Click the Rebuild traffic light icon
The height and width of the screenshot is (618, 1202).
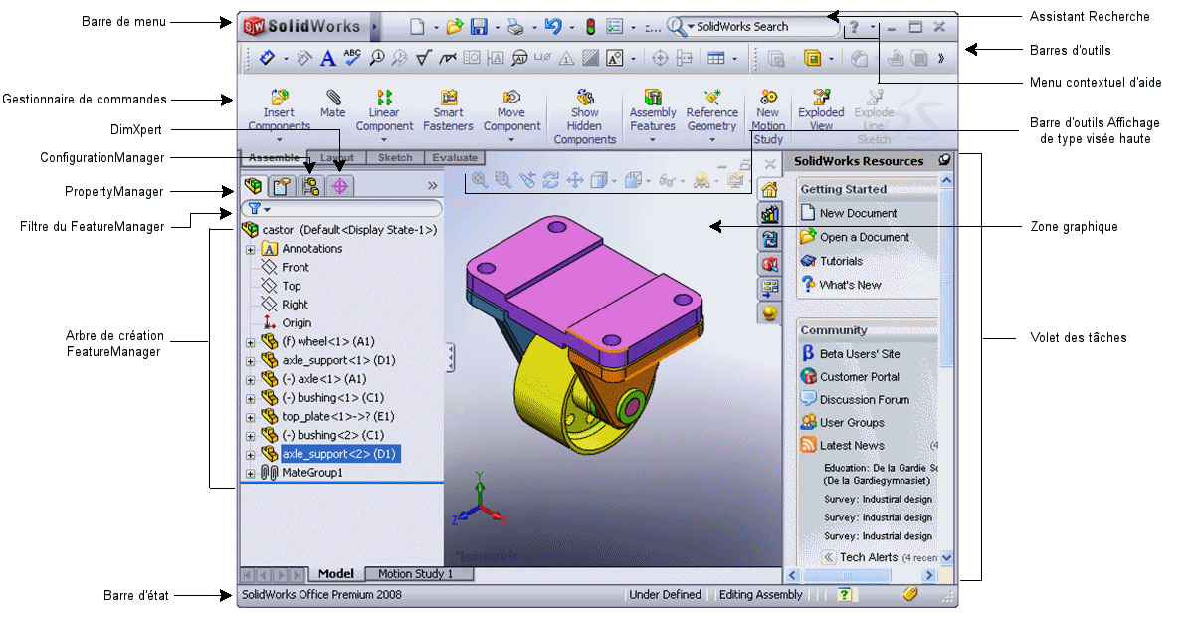589,27
